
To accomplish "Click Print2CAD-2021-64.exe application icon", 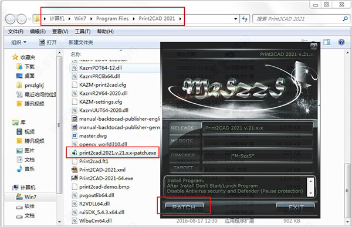I will [x=75, y=178].
